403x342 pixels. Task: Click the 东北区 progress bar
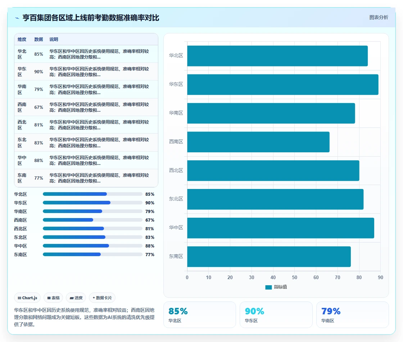[92, 237]
